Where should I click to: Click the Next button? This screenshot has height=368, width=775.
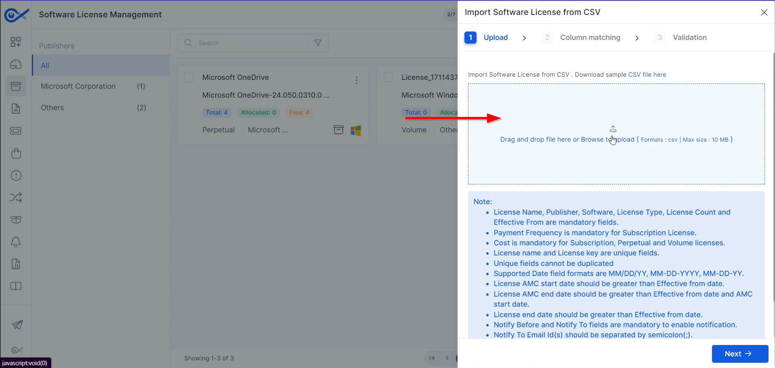point(739,354)
